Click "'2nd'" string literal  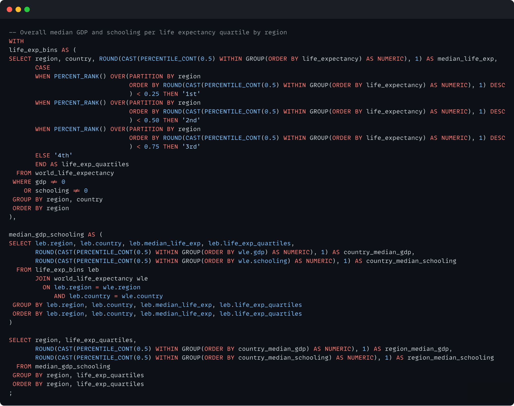coord(191,120)
